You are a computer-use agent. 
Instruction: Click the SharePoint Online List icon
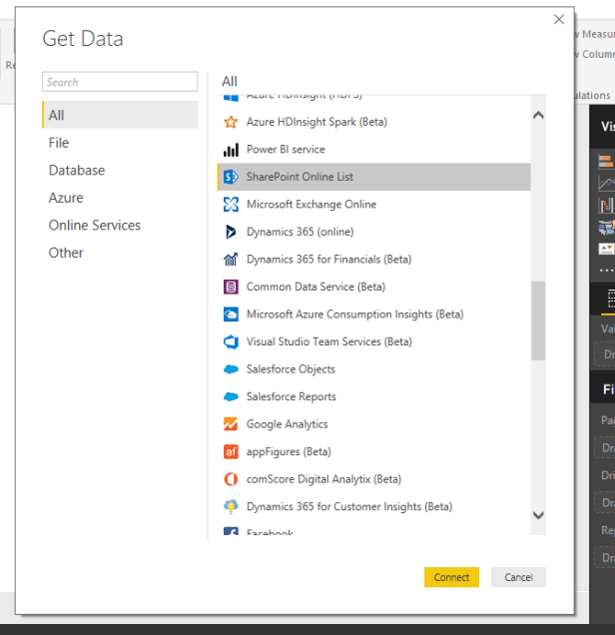pyautogui.click(x=231, y=177)
